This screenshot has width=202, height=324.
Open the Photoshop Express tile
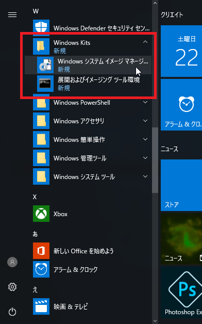pos(181,293)
